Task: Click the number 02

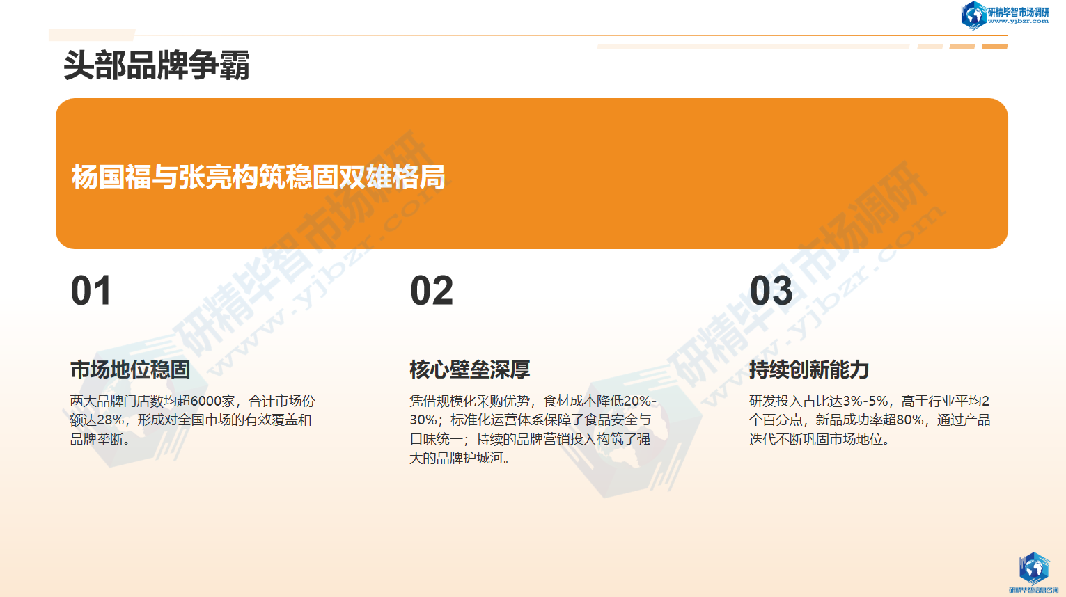Action: pos(432,291)
